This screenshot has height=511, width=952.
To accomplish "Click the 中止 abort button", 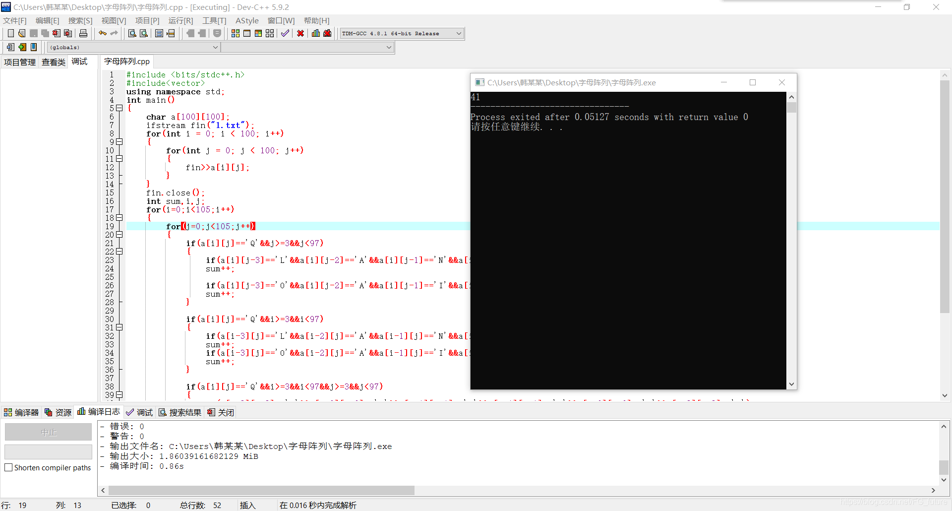I will (48, 432).
